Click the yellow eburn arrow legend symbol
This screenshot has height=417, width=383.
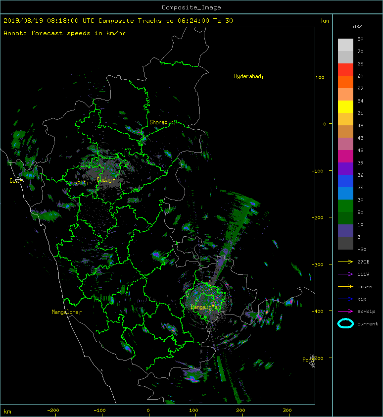pyautogui.click(x=345, y=287)
